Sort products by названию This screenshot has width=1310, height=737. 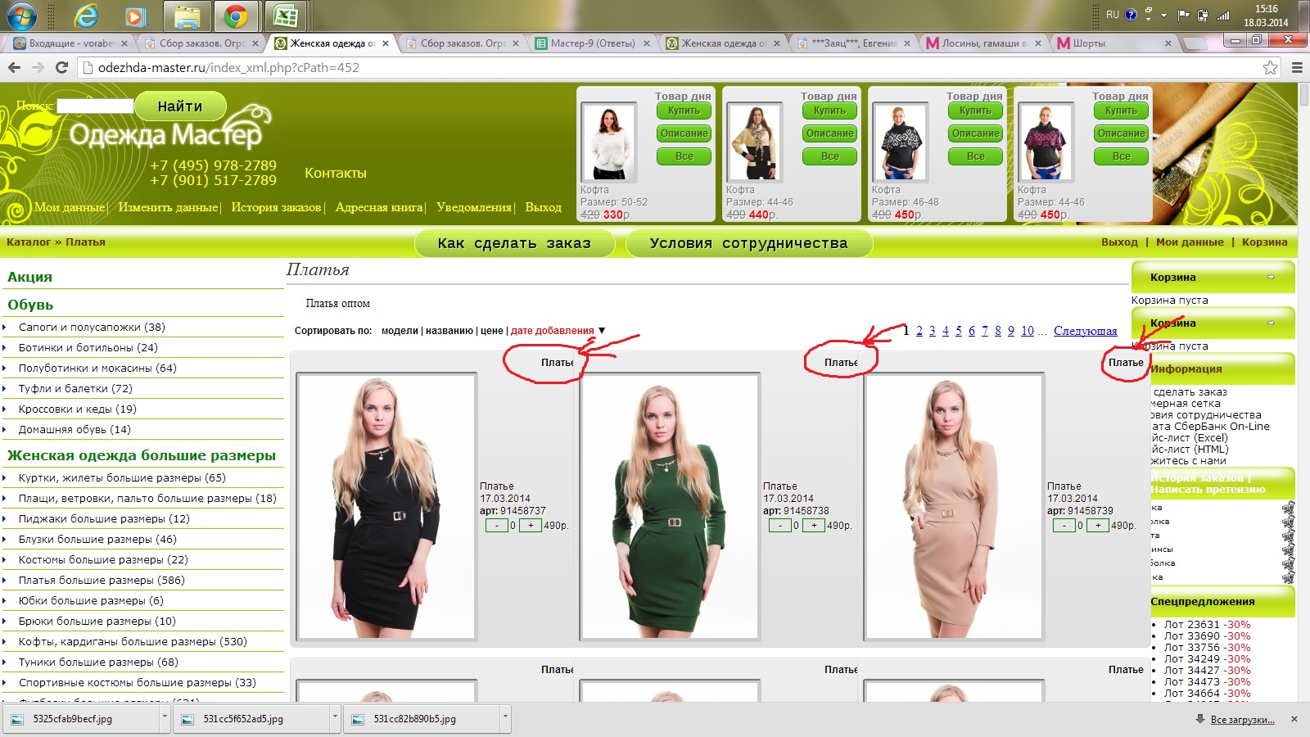click(449, 331)
